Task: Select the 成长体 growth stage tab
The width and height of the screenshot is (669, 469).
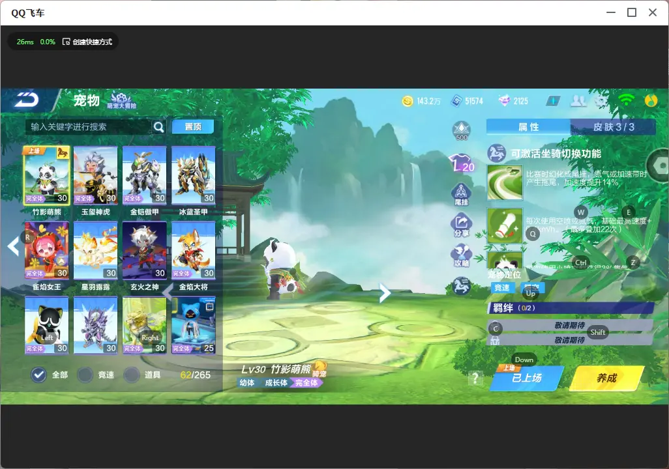Action: tap(276, 383)
